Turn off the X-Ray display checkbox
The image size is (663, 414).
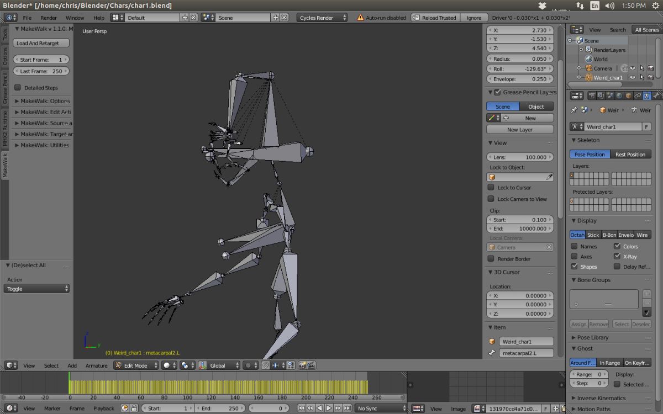617,256
